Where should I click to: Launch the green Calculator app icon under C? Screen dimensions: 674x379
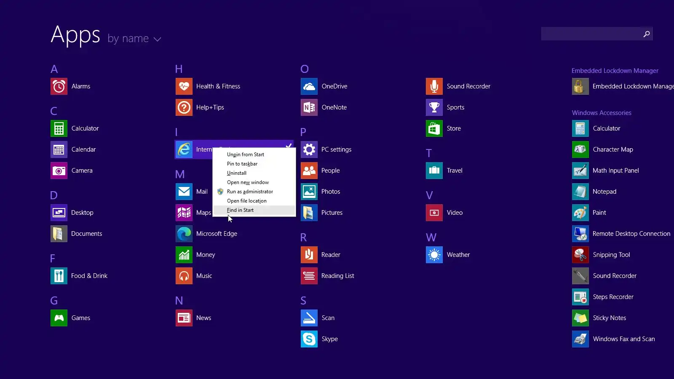59,128
